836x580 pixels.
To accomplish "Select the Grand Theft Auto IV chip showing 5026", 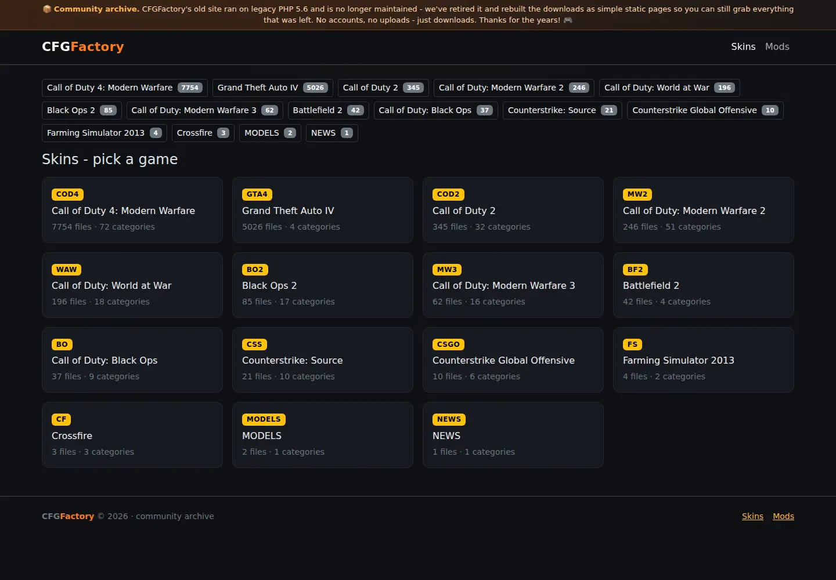I will pyautogui.click(x=273, y=88).
